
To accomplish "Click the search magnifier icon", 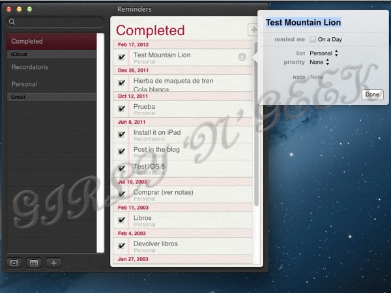I will tap(12, 22).
